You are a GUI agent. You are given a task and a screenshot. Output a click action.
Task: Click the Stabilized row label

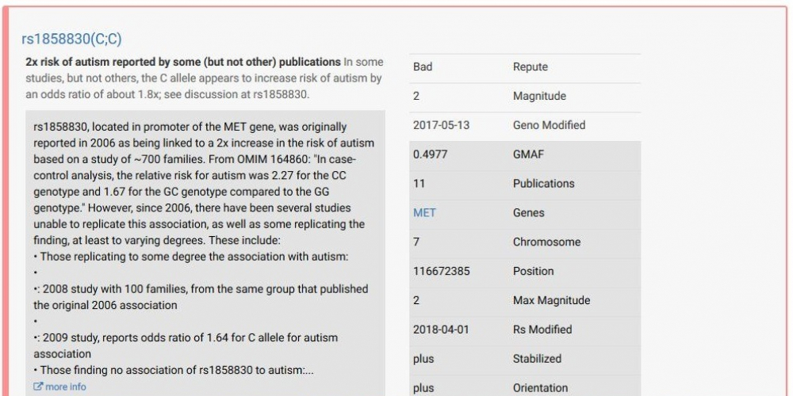537,359
